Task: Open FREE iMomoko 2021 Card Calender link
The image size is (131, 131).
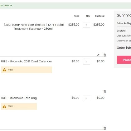Action: [27, 61]
